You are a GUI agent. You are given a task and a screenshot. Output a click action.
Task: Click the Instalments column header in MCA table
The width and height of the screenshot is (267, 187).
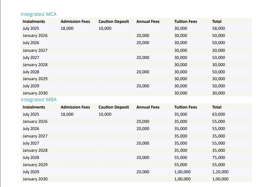tap(33, 21)
